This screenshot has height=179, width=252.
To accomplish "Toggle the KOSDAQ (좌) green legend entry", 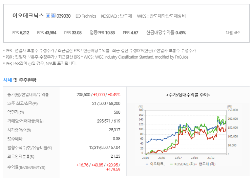I will click(x=182, y=164).
